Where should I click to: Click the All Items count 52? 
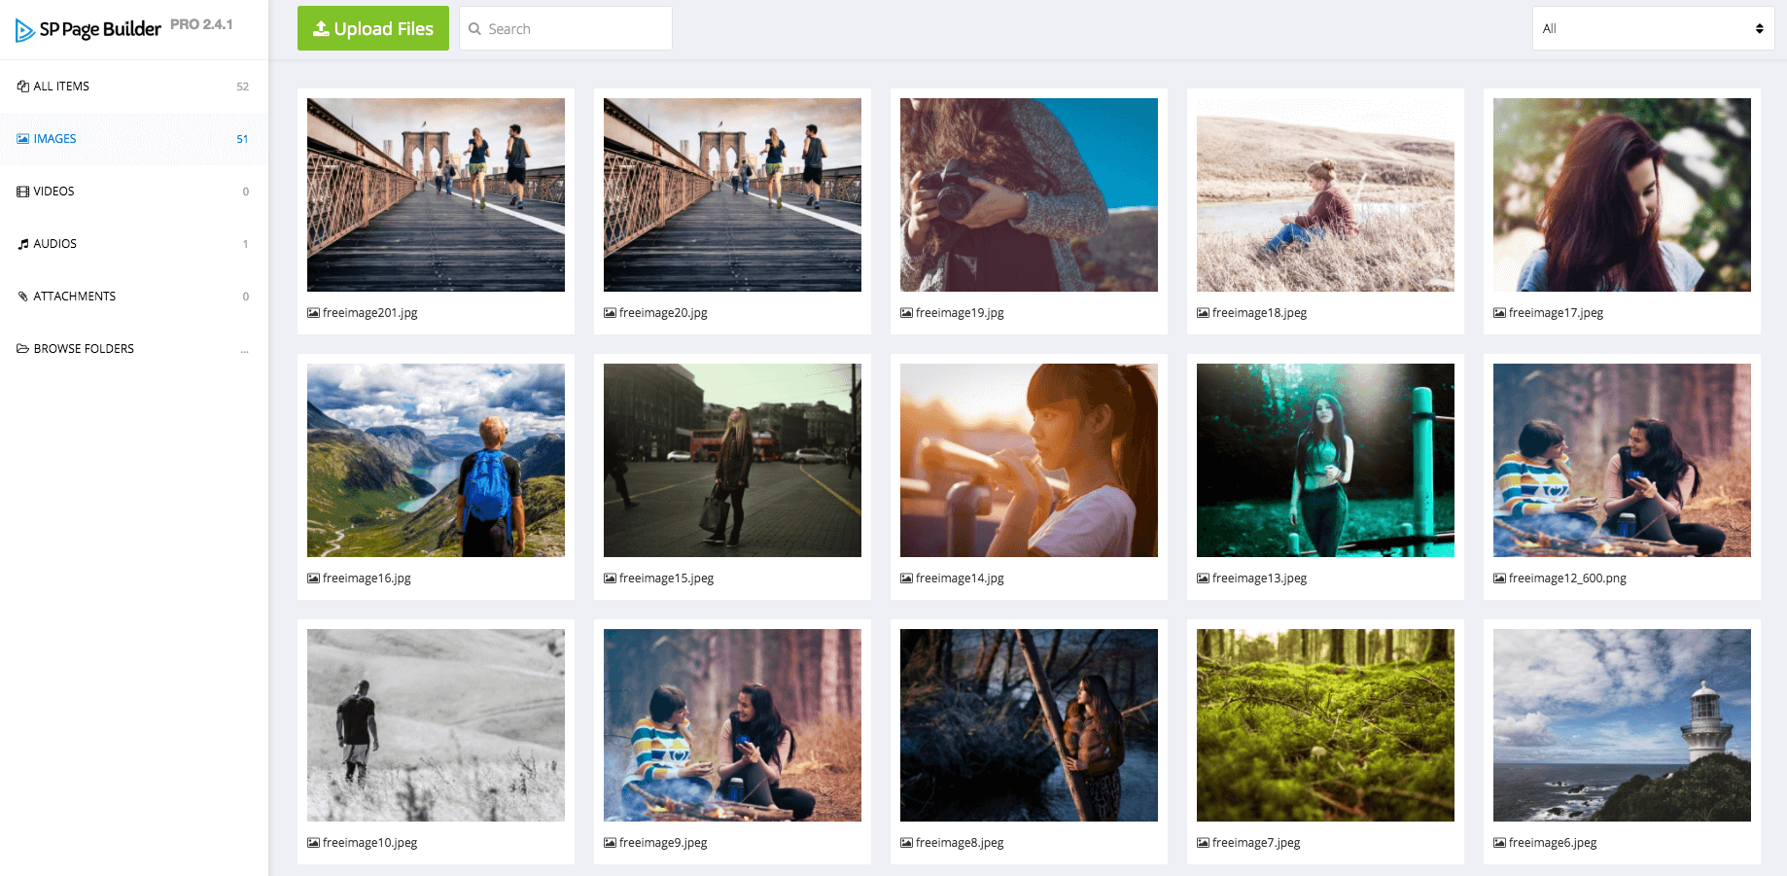[242, 87]
